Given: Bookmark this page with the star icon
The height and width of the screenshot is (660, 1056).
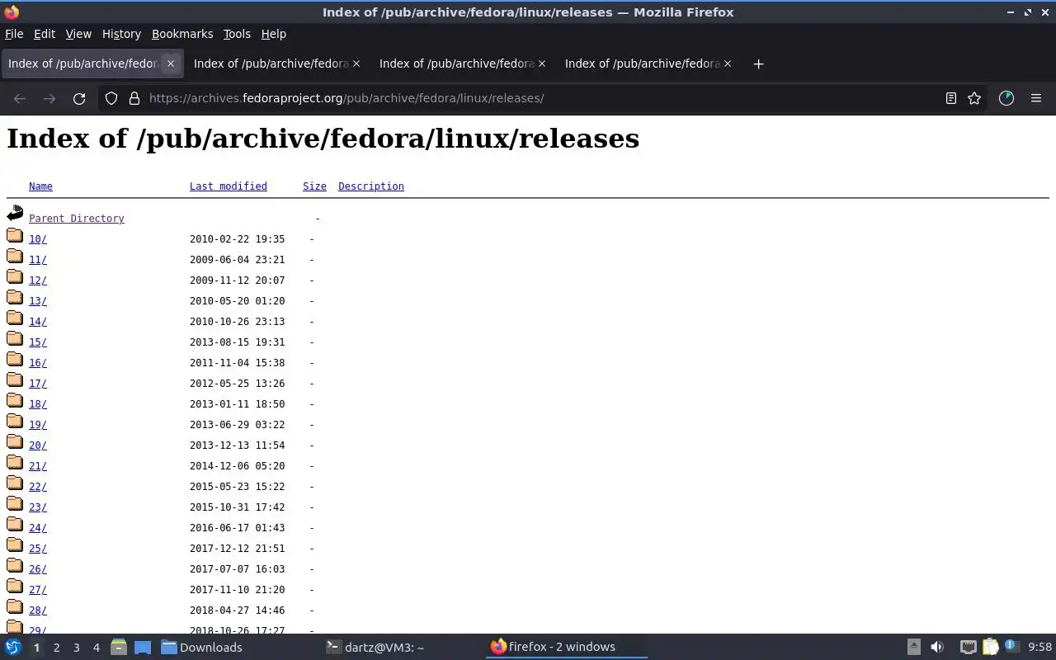Looking at the screenshot, I should pos(974,98).
